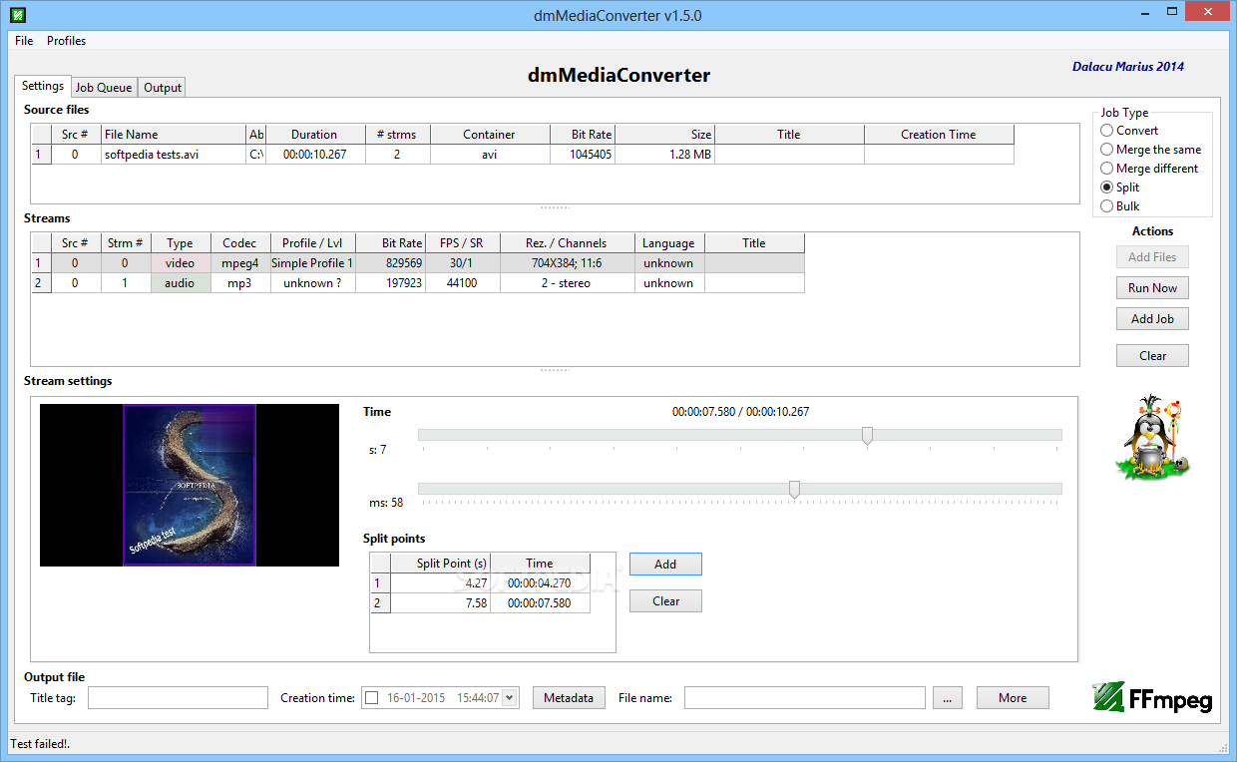Select the softpedia tests.avi source row
This screenshot has width=1237, height=762.
point(523,155)
